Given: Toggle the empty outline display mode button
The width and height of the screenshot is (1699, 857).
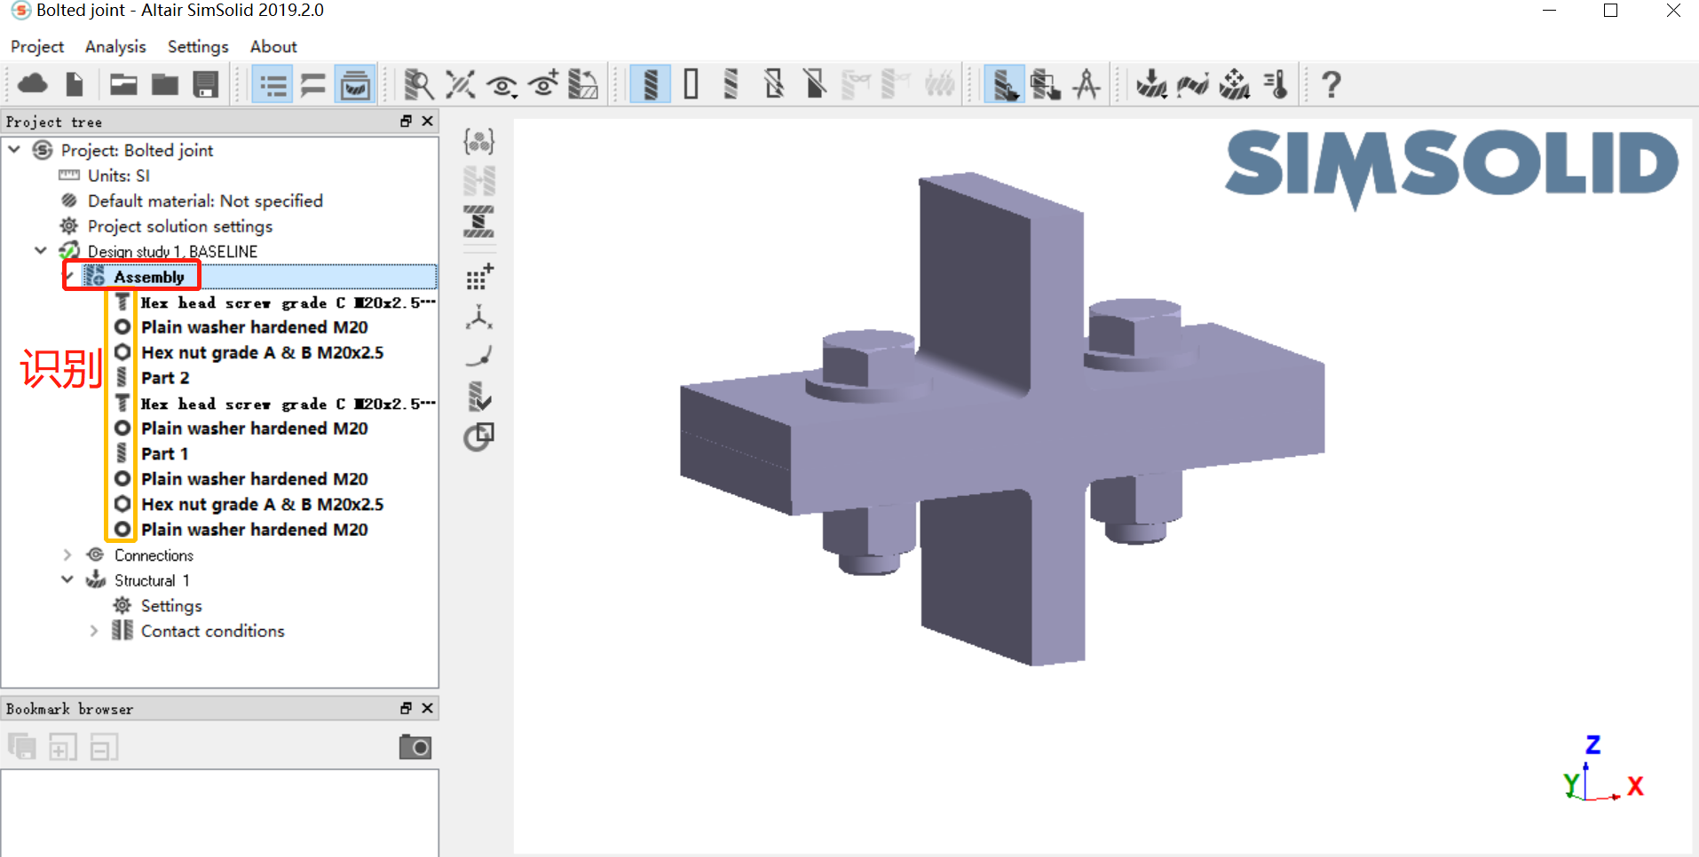Looking at the screenshot, I should [691, 85].
